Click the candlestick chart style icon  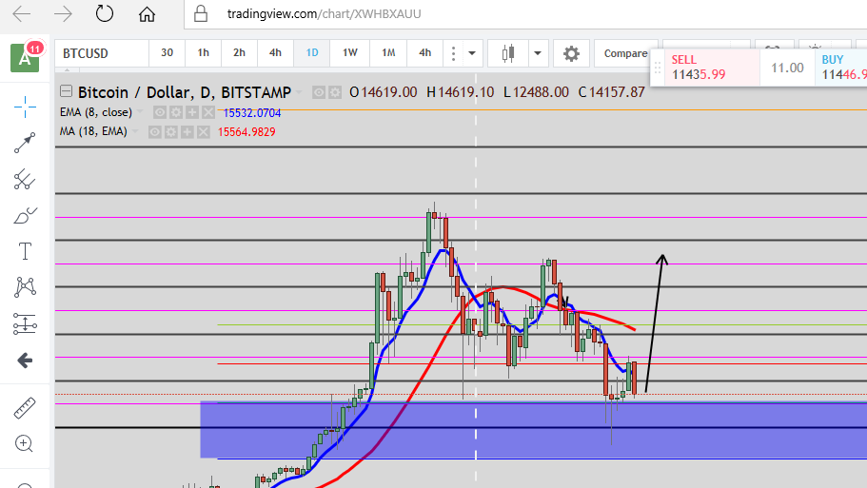tap(508, 53)
